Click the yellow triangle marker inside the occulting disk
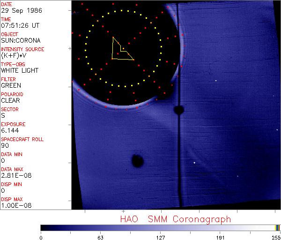The height and width of the screenshot is (240, 281). click(x=121, y=50)
